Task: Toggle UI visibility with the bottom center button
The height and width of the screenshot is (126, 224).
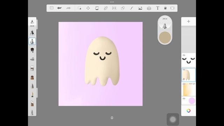Action: click(112, 118)
